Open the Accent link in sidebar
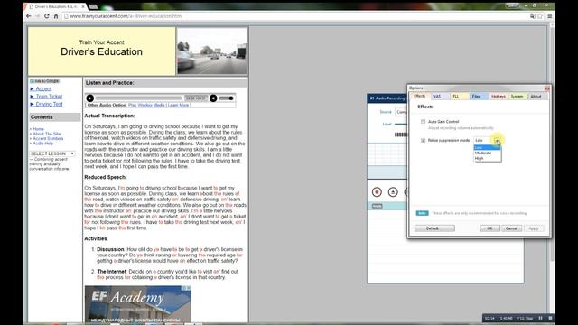Viewport: 578px width, 325px height. point(43,89)
